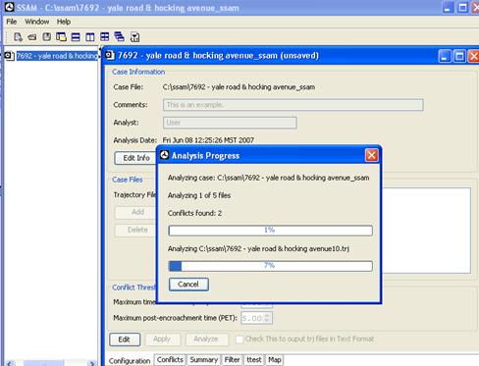Minimize the inner case window

pos(445,57)
